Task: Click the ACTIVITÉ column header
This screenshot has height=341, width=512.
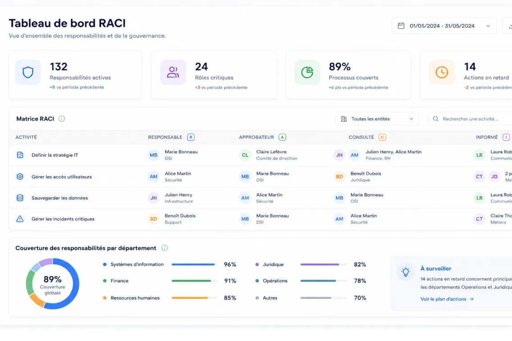Action: click(26, 137)
